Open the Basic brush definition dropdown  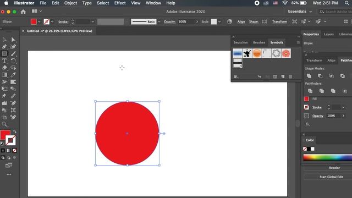[x=159, y=22]
